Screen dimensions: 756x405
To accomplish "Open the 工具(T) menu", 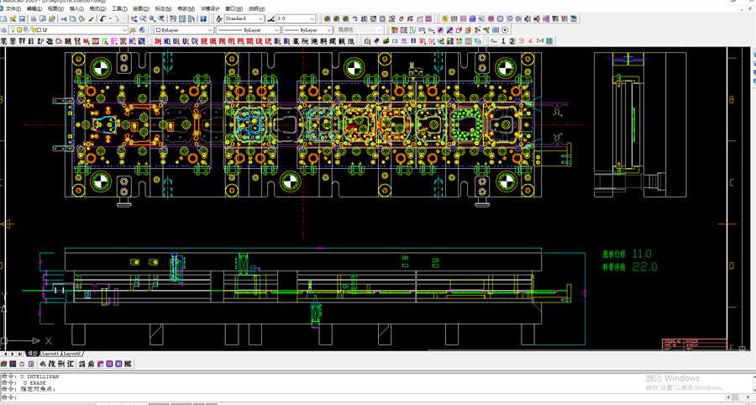I will click(x=119, y=8).
